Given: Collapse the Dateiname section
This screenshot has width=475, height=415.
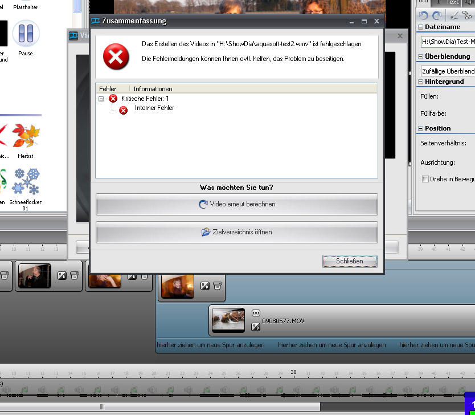Looking at the screenshot, I should point(421,27).
